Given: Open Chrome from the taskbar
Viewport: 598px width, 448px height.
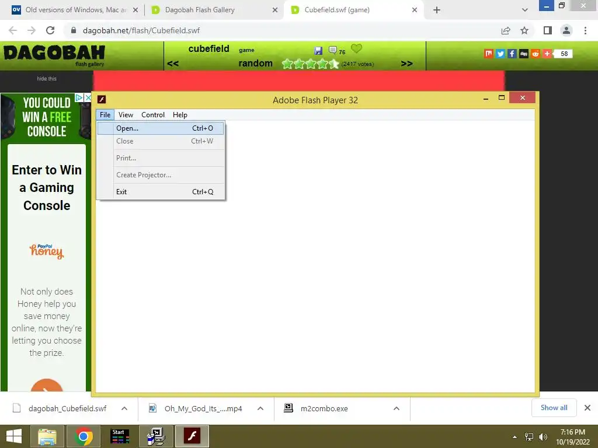Looking at the screenshot, I should point(84,436).
